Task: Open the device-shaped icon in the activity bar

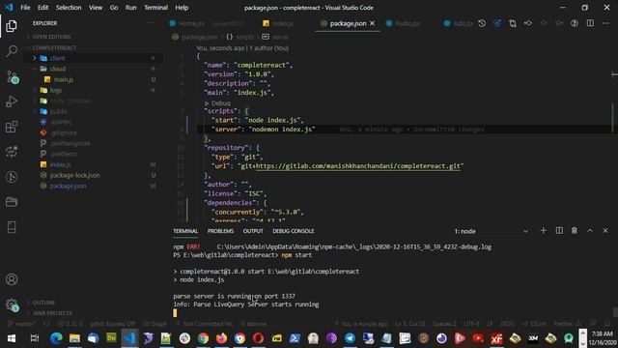Action: 12,227
